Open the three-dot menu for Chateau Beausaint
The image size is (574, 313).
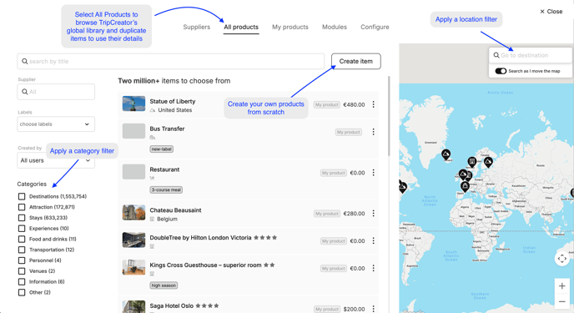coord(373,213)
